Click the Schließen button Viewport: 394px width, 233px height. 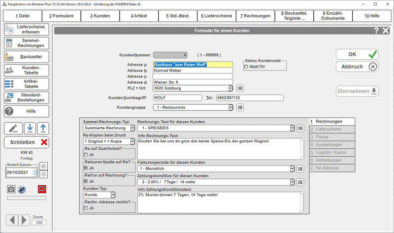(27, 142)
